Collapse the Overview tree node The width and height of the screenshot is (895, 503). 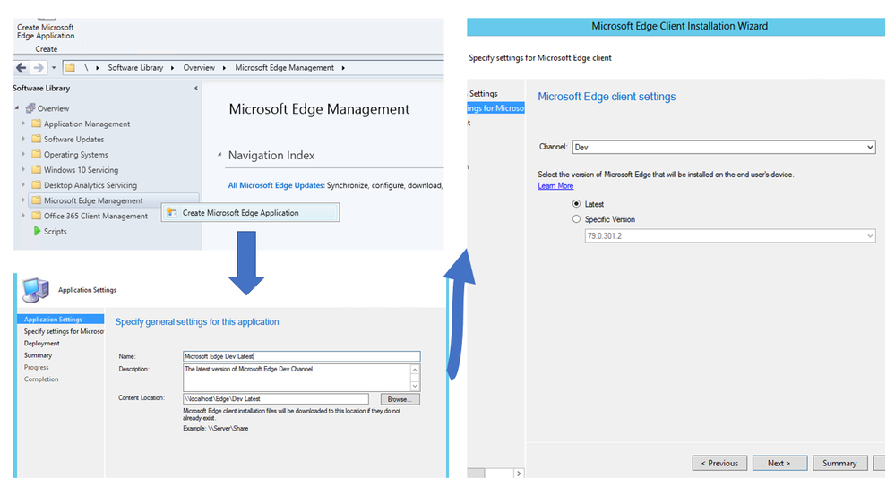pos(17,107)
